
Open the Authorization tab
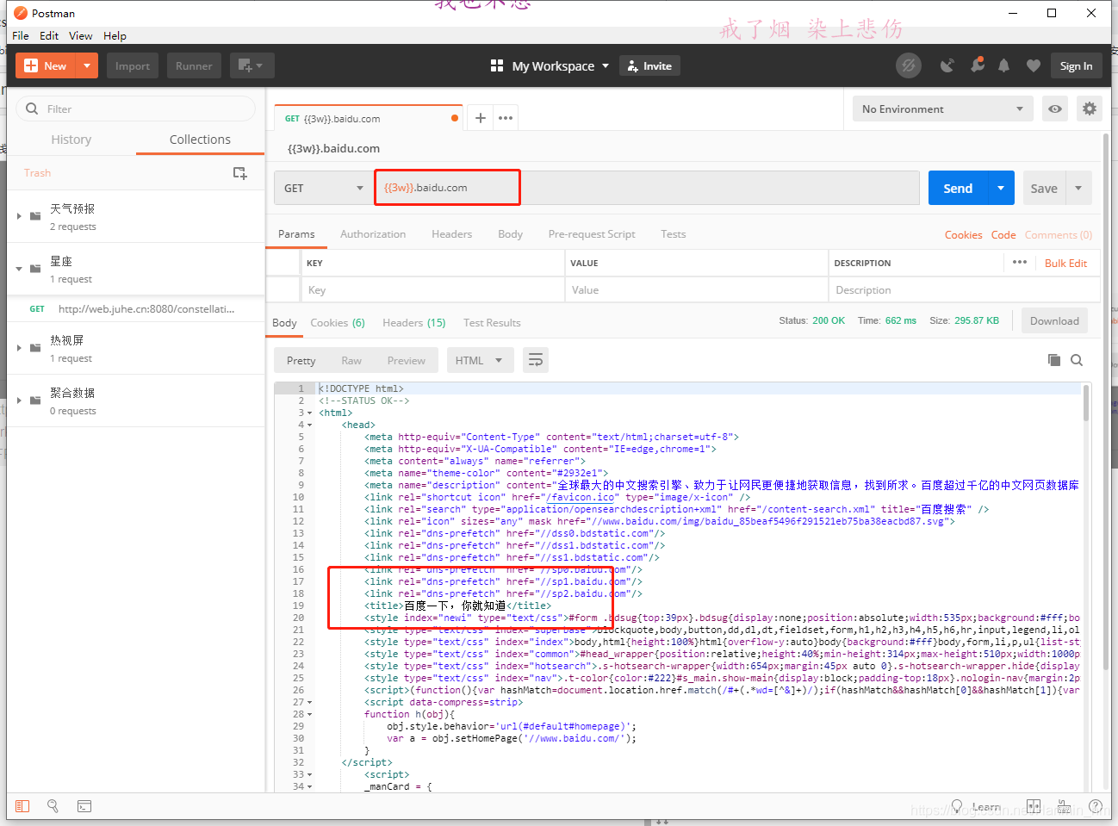tap(373, 234)
